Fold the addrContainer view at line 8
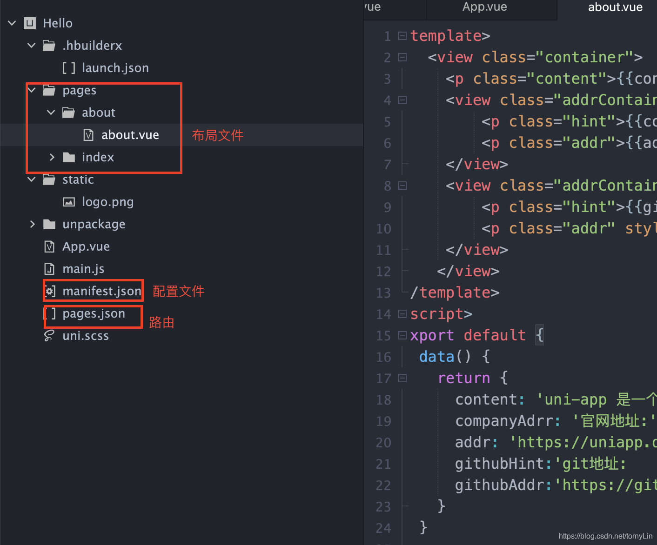Screen dimensions: 657x545 402,186
